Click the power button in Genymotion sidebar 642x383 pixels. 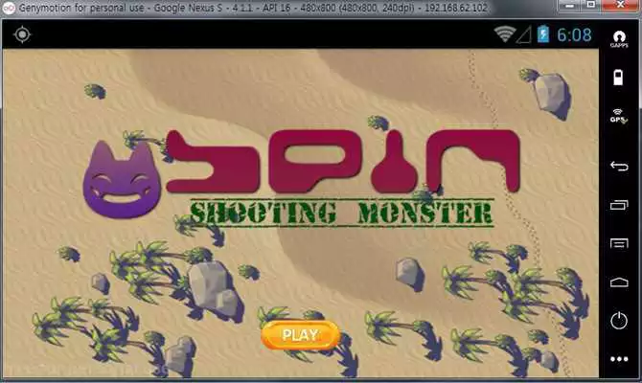tap(619, 321)
